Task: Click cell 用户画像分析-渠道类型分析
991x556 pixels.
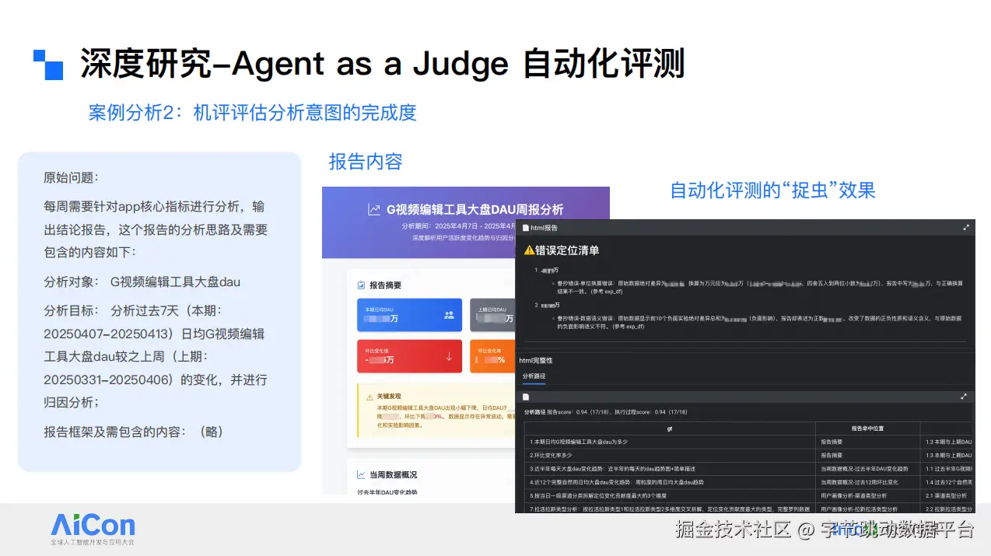Action: point(867,495)
